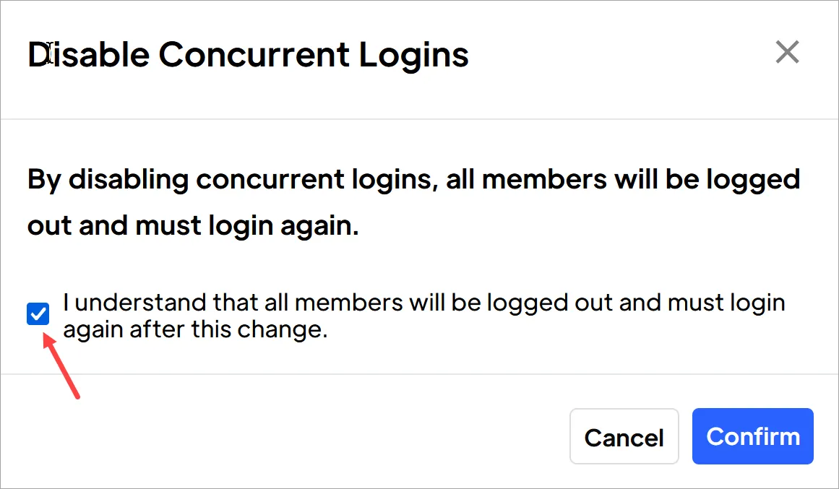The image size is (839, 489).
Task: Close the Disable Concurrent Logins dialog
Action: [787, 52]
